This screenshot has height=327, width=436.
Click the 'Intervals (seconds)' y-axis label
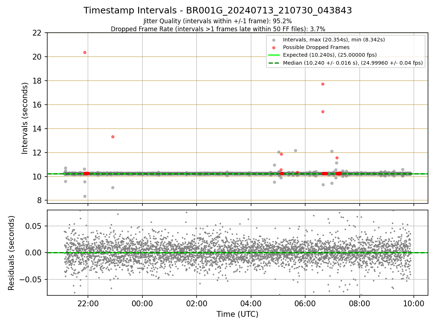tap(25, 118)
